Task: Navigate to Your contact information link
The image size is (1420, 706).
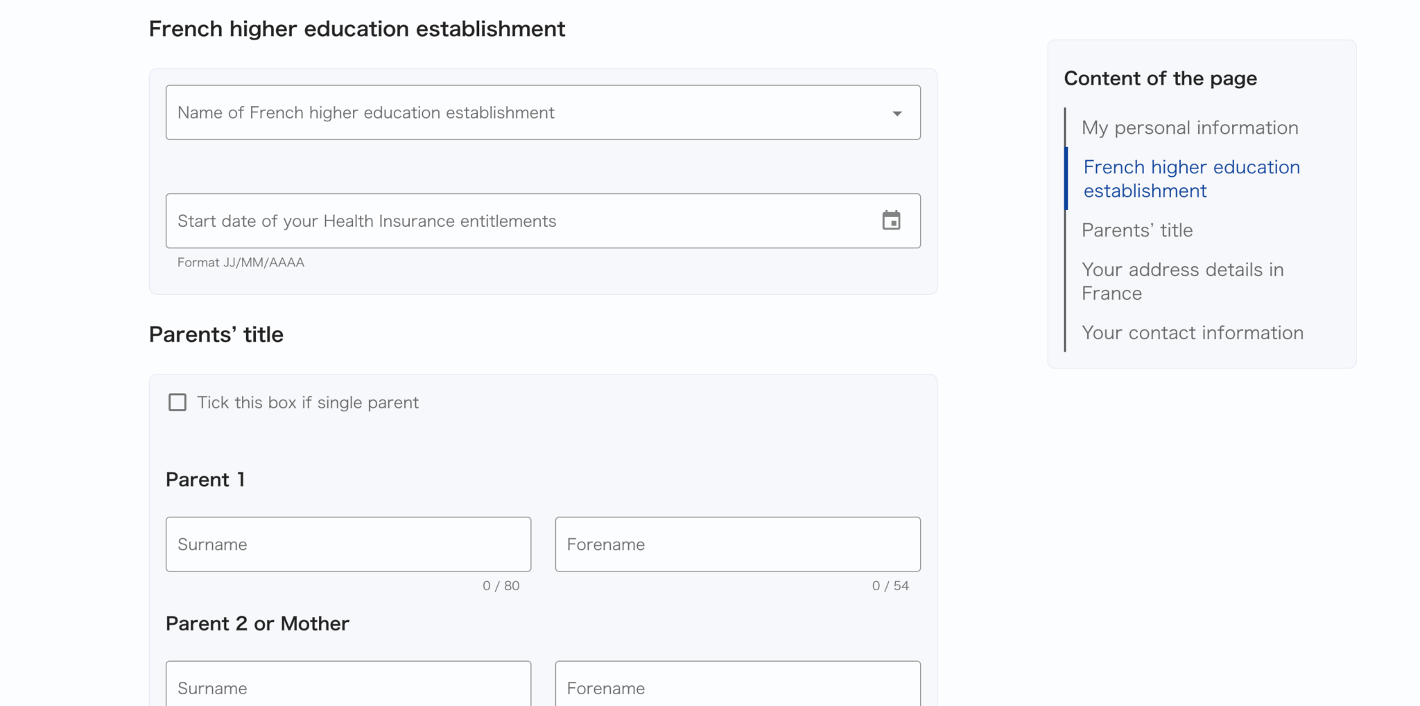Action: [x=1193, y=333]
